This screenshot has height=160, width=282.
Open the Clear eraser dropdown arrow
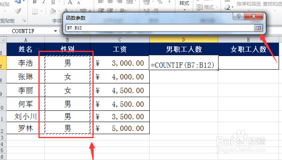tap(232, 7)
